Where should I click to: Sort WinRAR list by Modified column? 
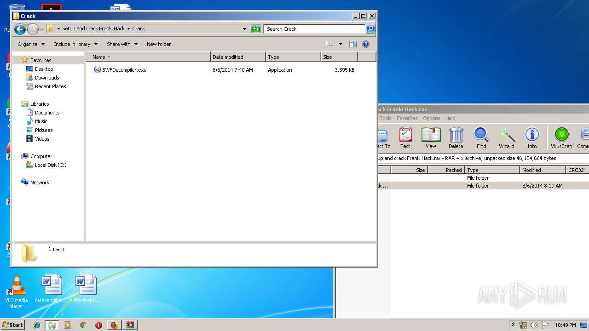[543, 170]
